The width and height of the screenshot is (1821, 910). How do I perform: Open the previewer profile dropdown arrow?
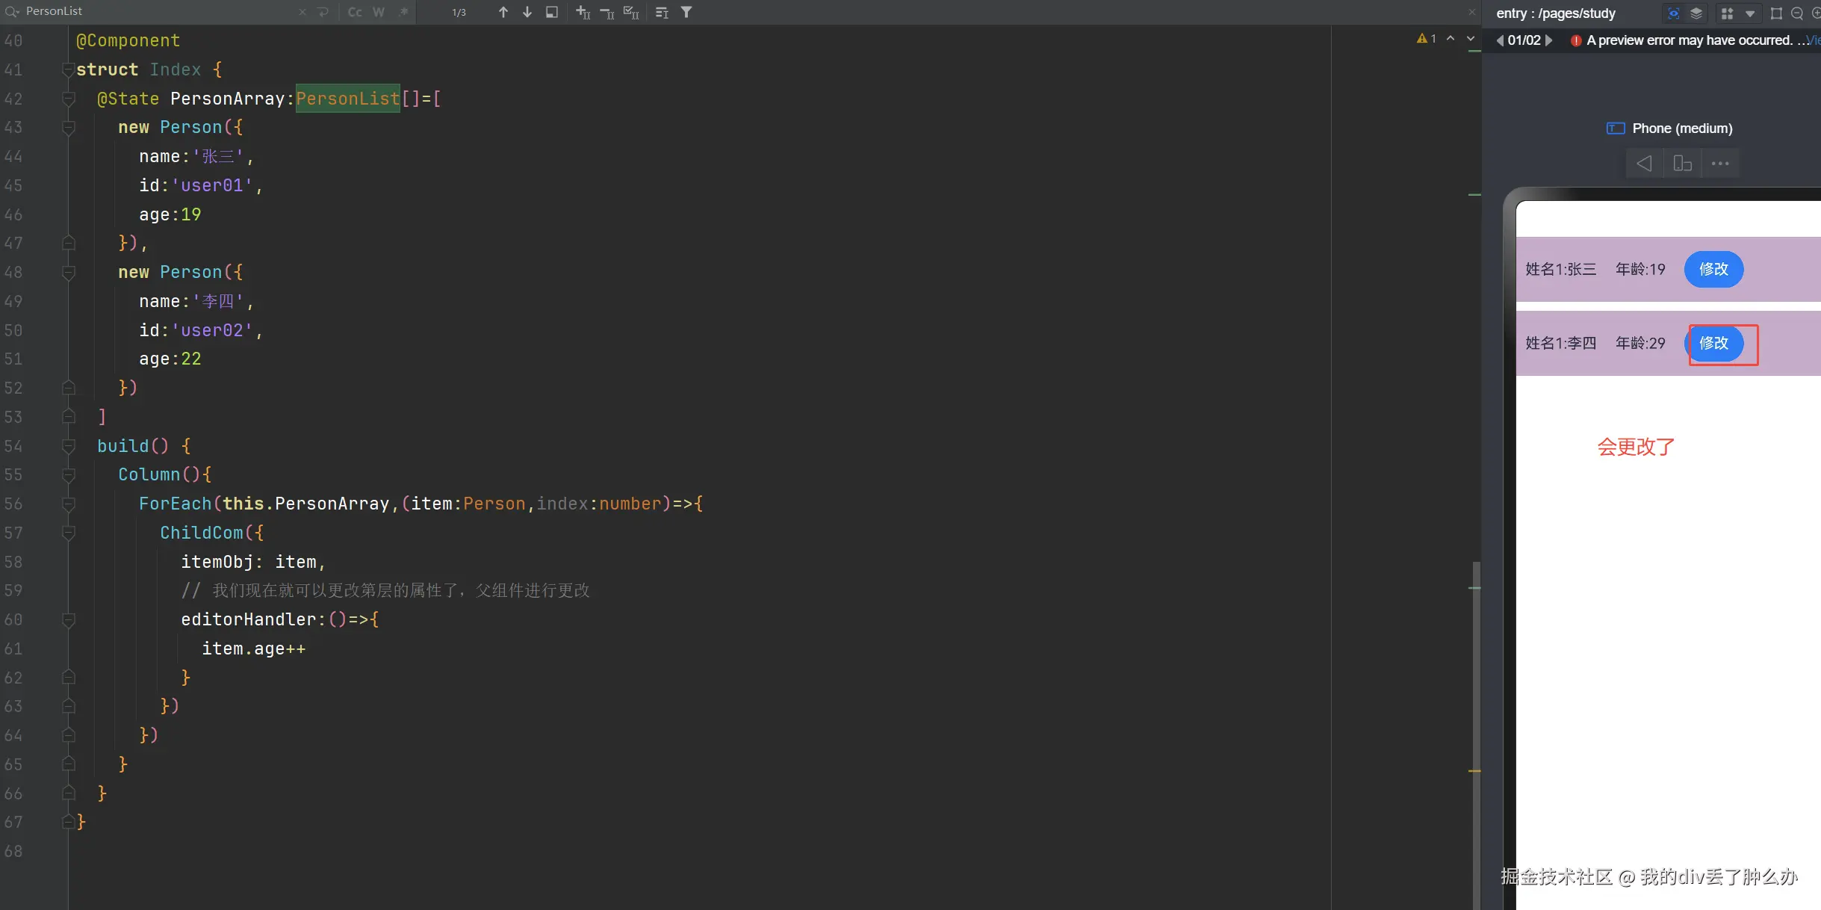coord(1750,13)
